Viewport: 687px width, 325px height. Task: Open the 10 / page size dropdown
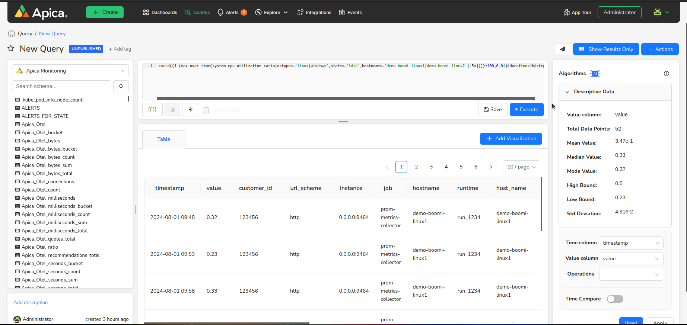coord(521,167)
